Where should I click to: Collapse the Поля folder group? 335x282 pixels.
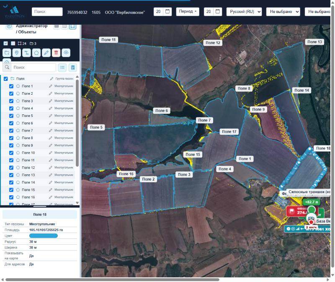(x=13, y=79)
